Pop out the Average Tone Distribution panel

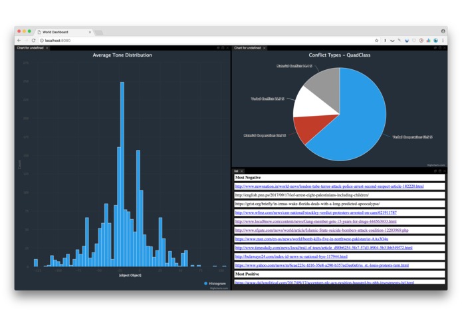(x=218, y=48)
